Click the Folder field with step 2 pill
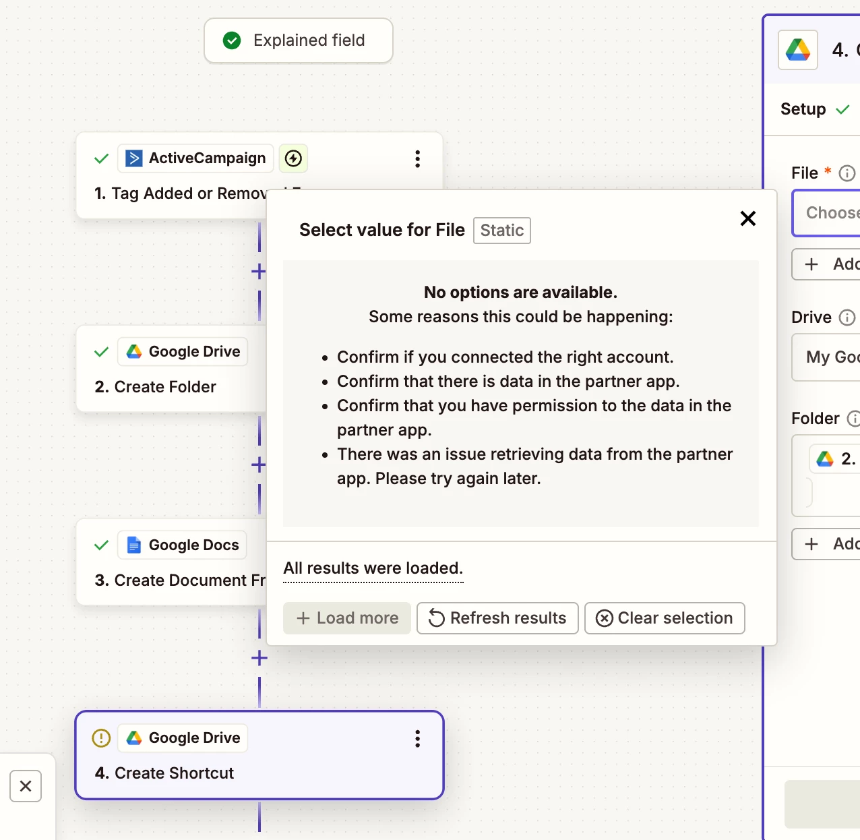The height and width of the screenshot is (840, 860). pos(826,476)
